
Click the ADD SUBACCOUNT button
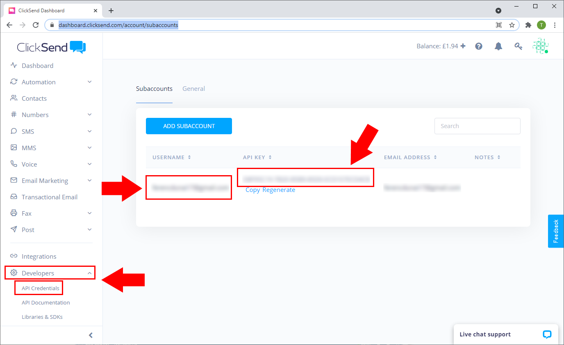pyautogui.click(x=189, y=126)
